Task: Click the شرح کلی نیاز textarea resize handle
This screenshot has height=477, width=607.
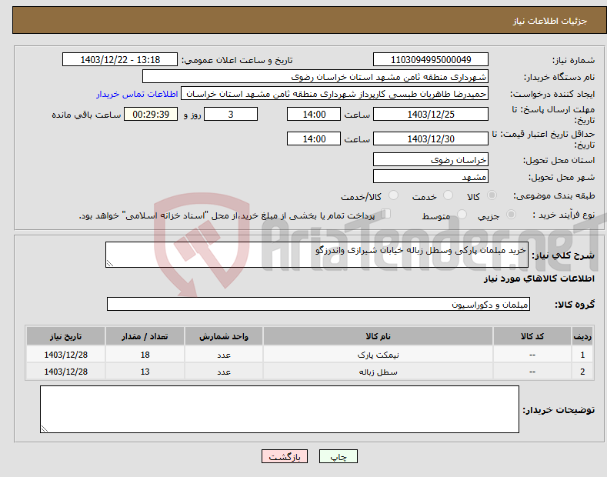Action: click(x=110, y=263)
